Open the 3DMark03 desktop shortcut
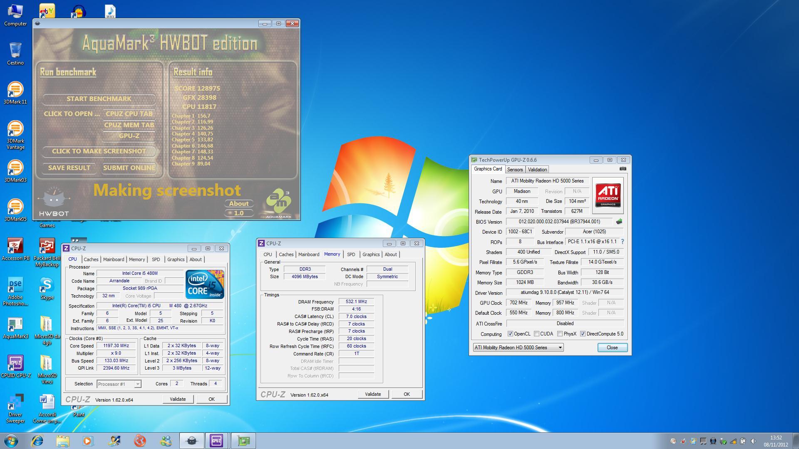799x449 pixels. pos(15,171)
